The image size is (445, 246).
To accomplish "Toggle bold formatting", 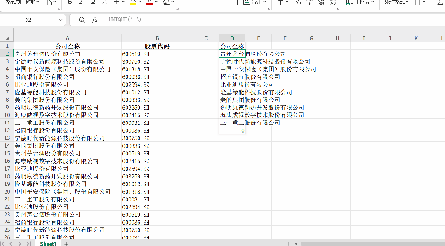I will tap(70, 2).
